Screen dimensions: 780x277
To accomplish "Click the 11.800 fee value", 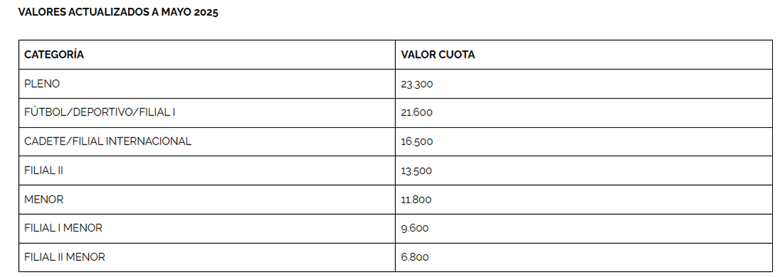I will (417, 200).
